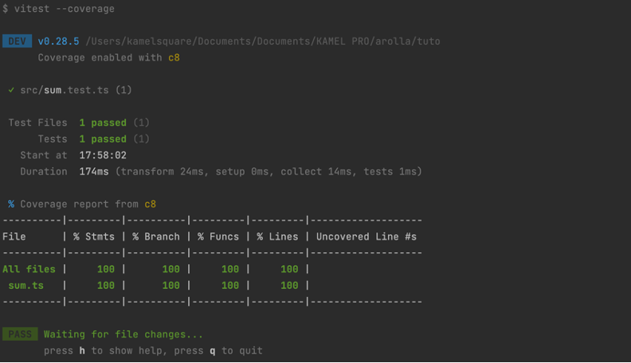Click the project directory path after v0.28.5
Viewport: 631px width, 363px height.
(x=262, y=41)
